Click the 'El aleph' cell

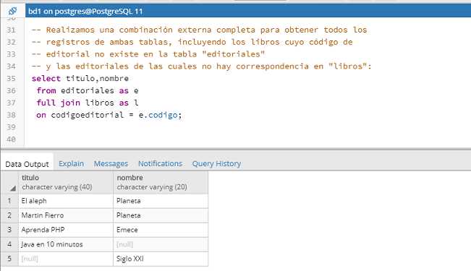coord(66,201)
